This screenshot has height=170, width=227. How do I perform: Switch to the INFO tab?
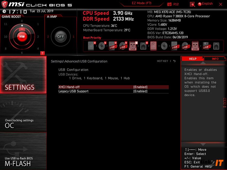pyautogui.click(x=215, y=59)
